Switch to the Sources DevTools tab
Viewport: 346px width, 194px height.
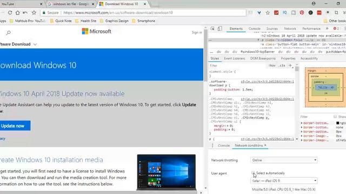point(272,29)
